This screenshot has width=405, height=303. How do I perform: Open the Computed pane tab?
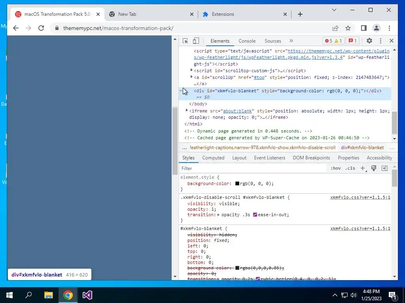213,158
